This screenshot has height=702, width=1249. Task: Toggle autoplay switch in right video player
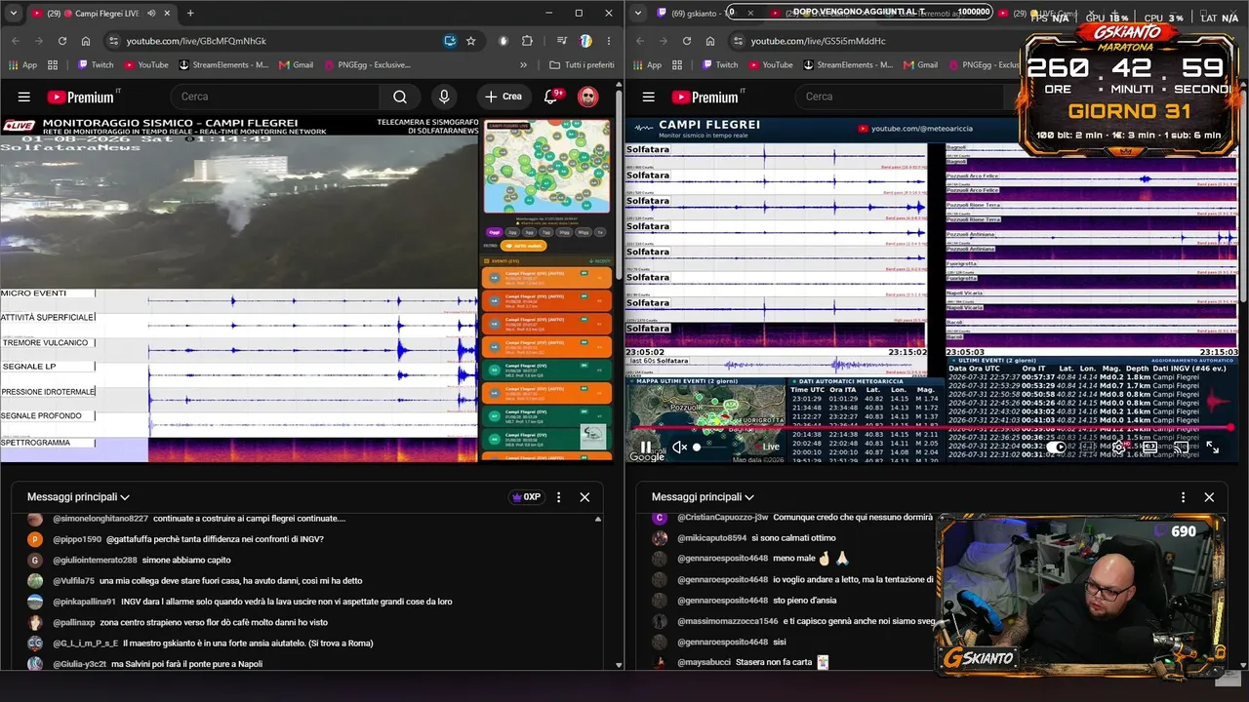click(x=1058, y=447)
